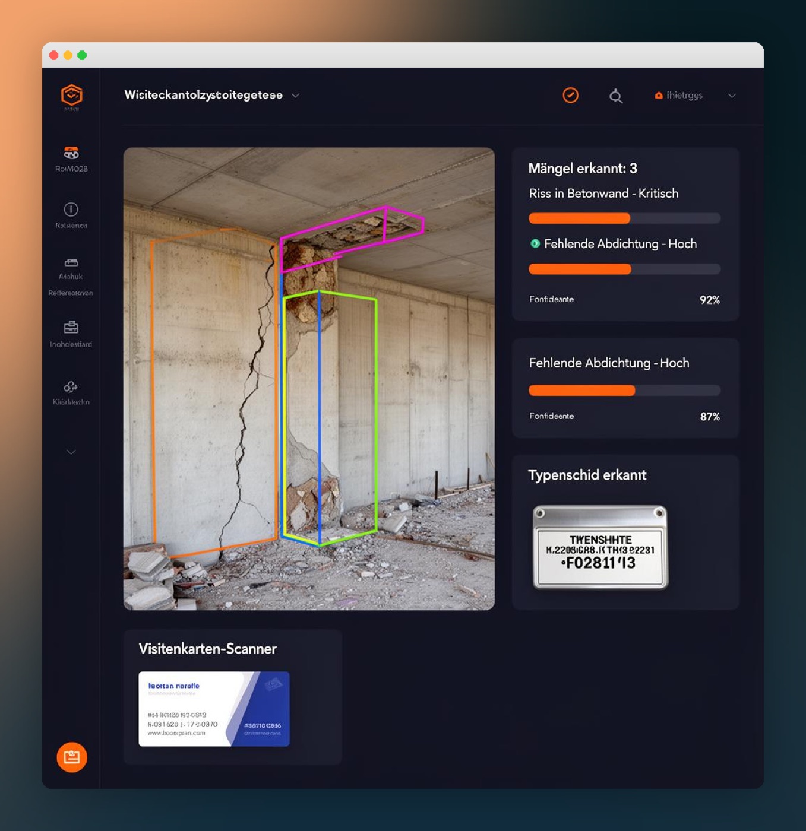Screen dimensions: 806x831
Task: Click the search icon in header
Action: 616,96
